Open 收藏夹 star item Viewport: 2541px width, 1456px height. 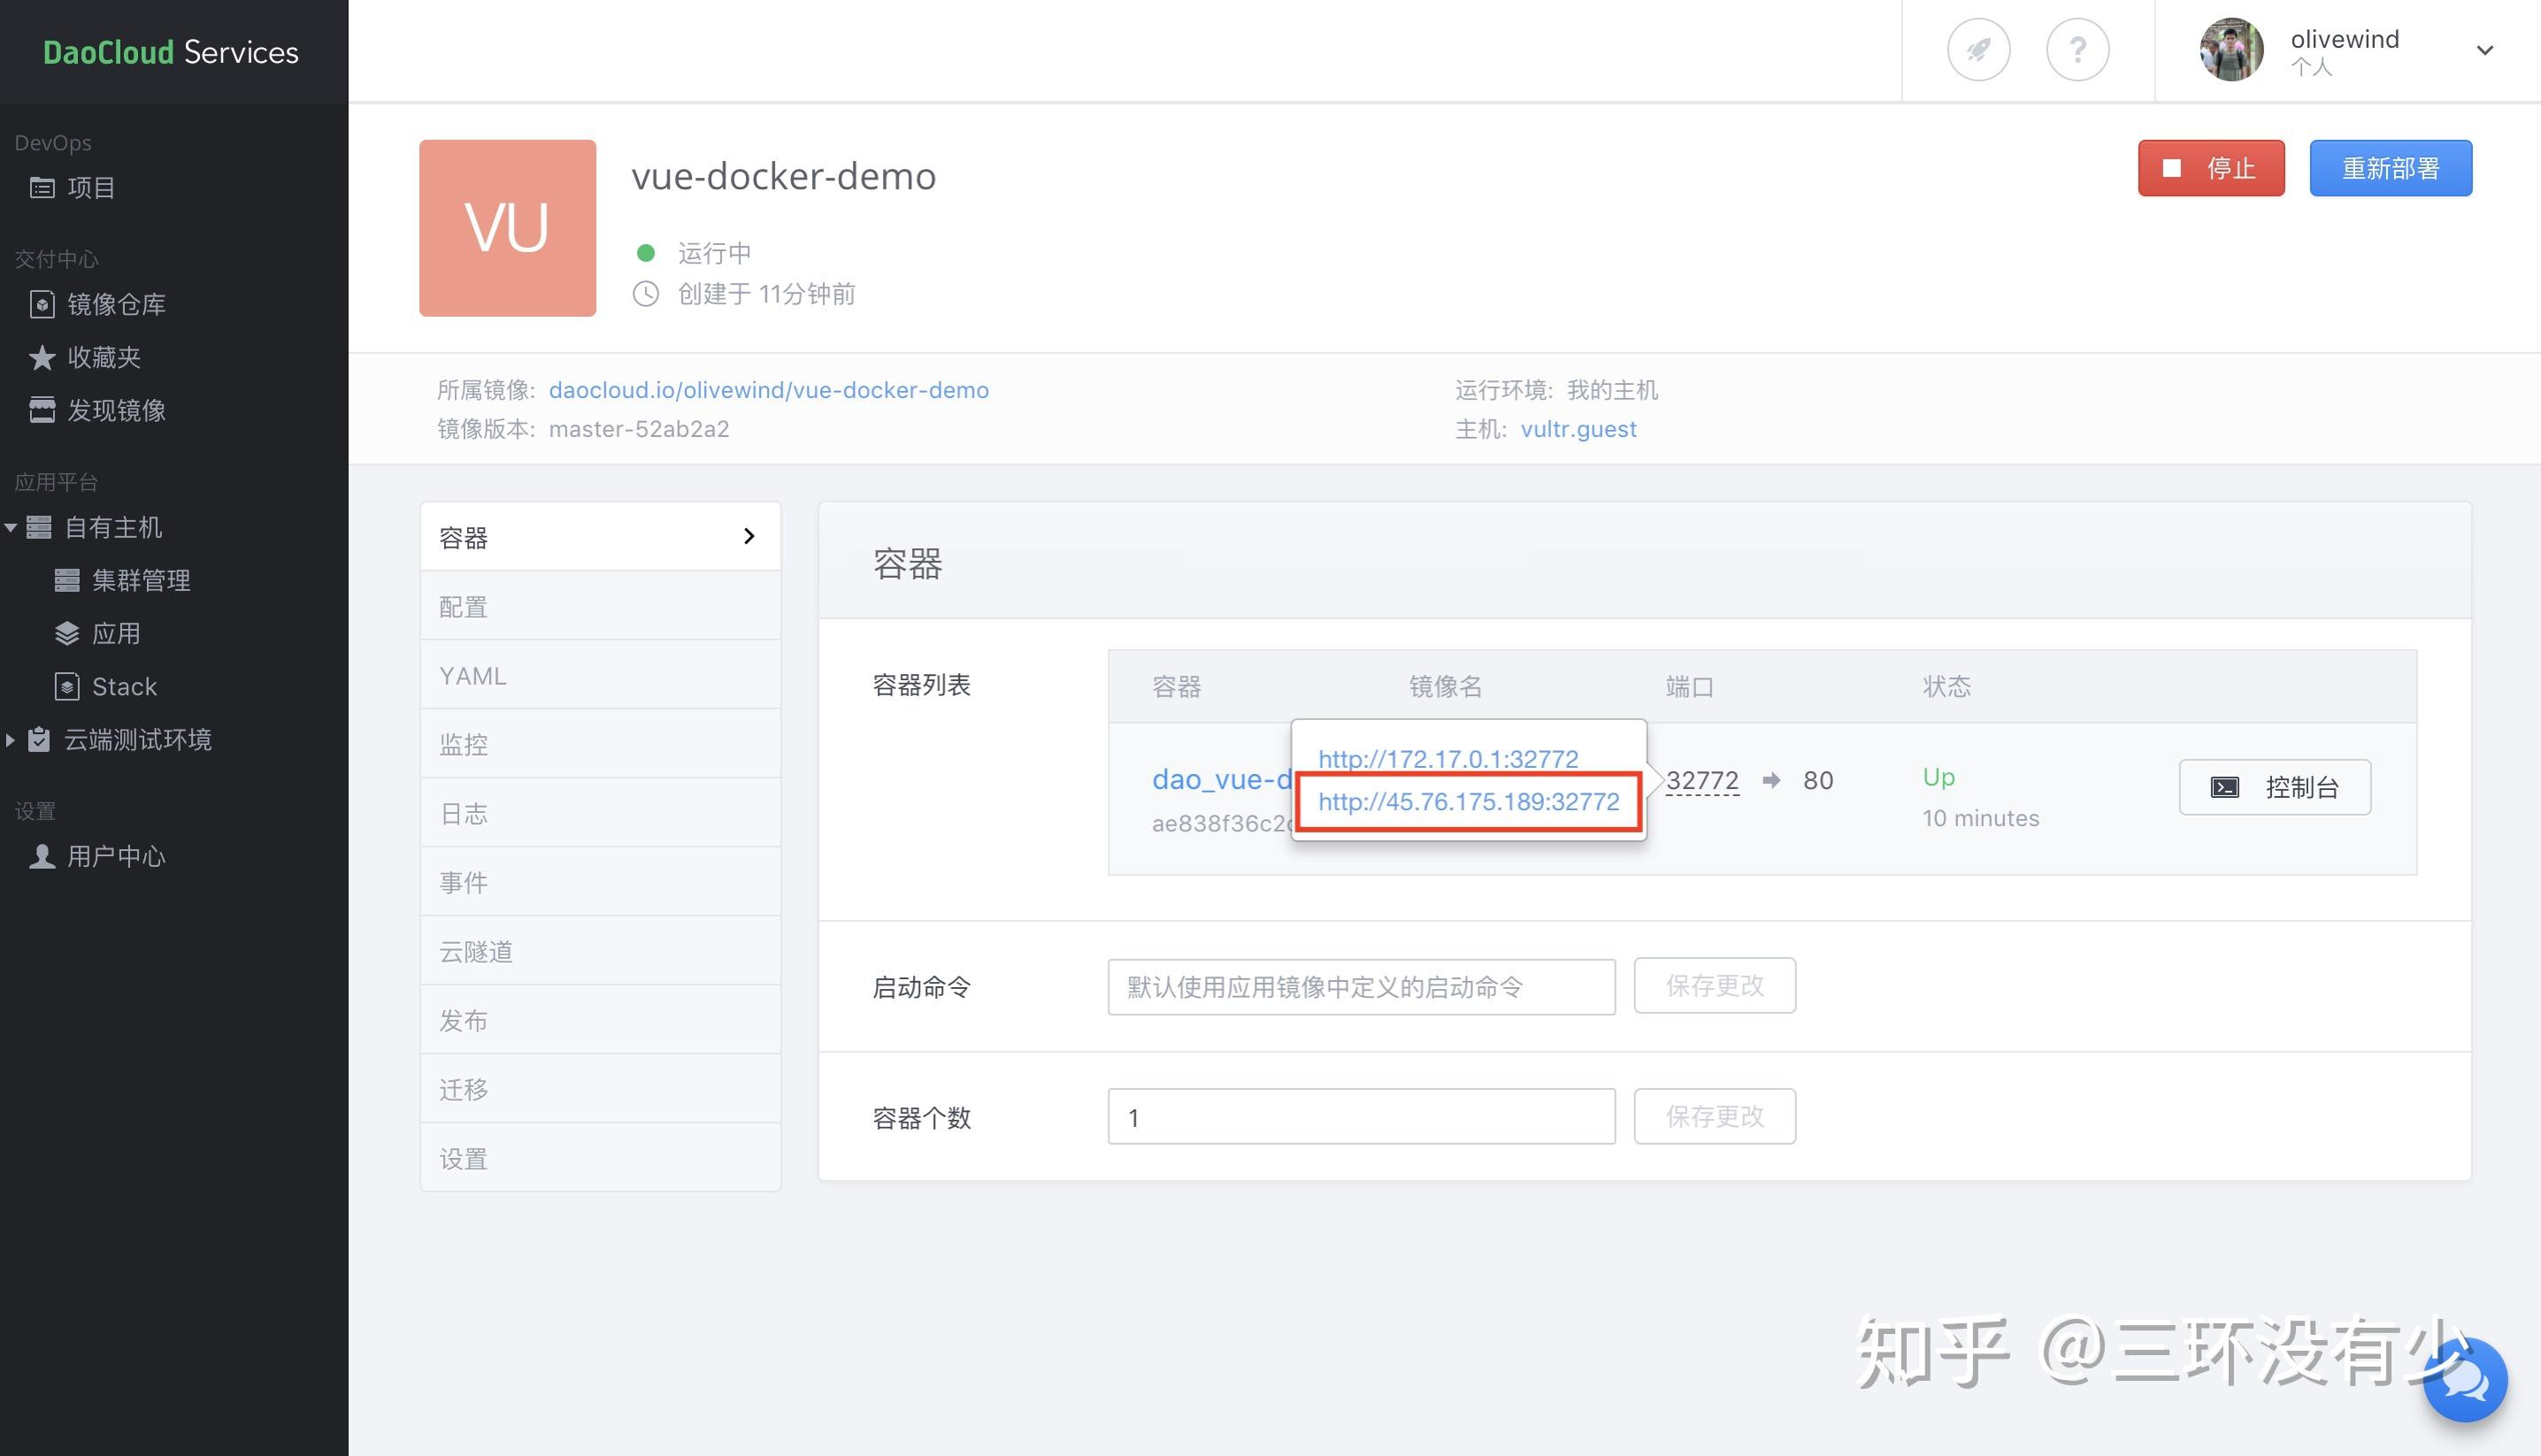click(103, 357)
